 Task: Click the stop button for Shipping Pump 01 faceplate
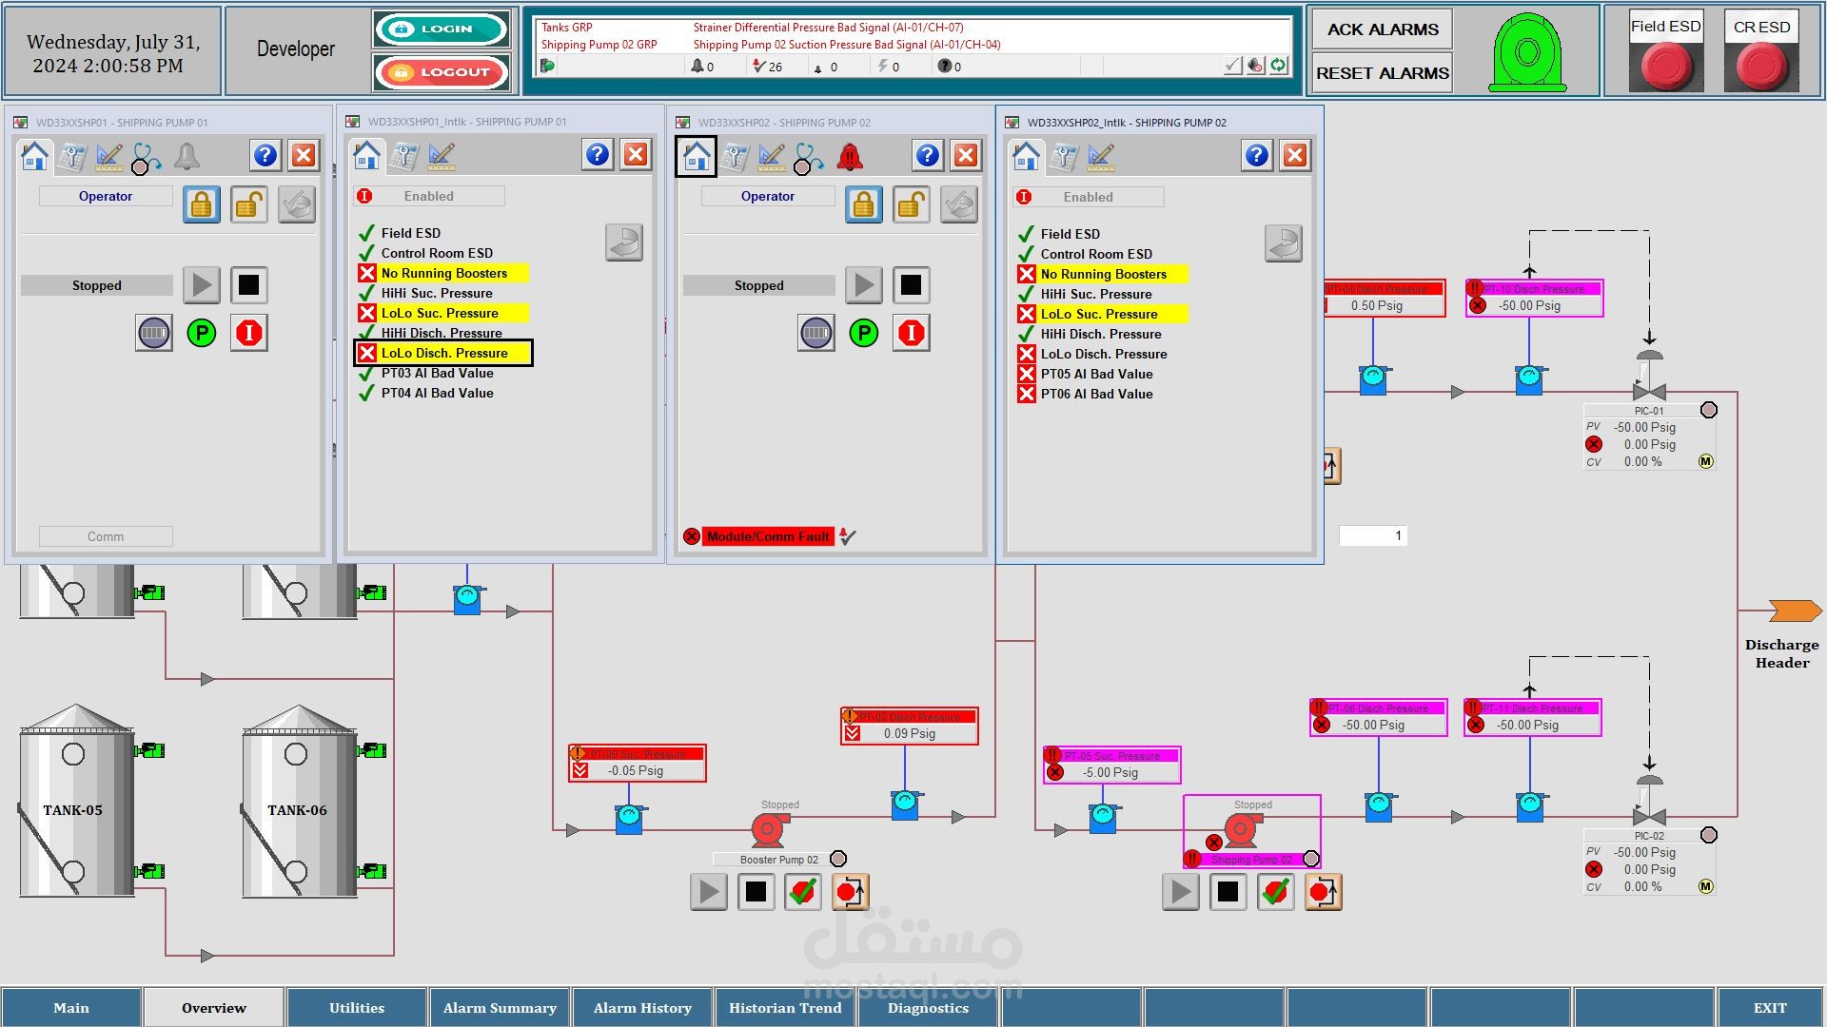pyautogui.click(x=248, y=284)
